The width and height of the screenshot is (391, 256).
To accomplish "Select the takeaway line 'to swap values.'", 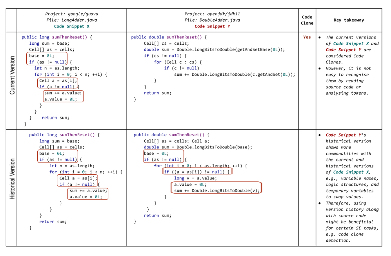I will pos(344,197).
